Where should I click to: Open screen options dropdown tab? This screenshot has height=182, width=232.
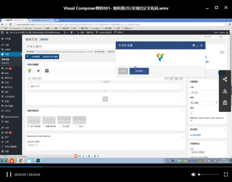pyautogui.click(x=209, y=36)
